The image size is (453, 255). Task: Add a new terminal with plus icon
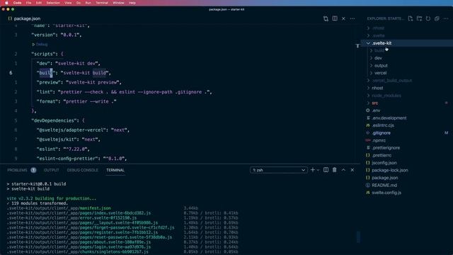click(x=312, y=170)
